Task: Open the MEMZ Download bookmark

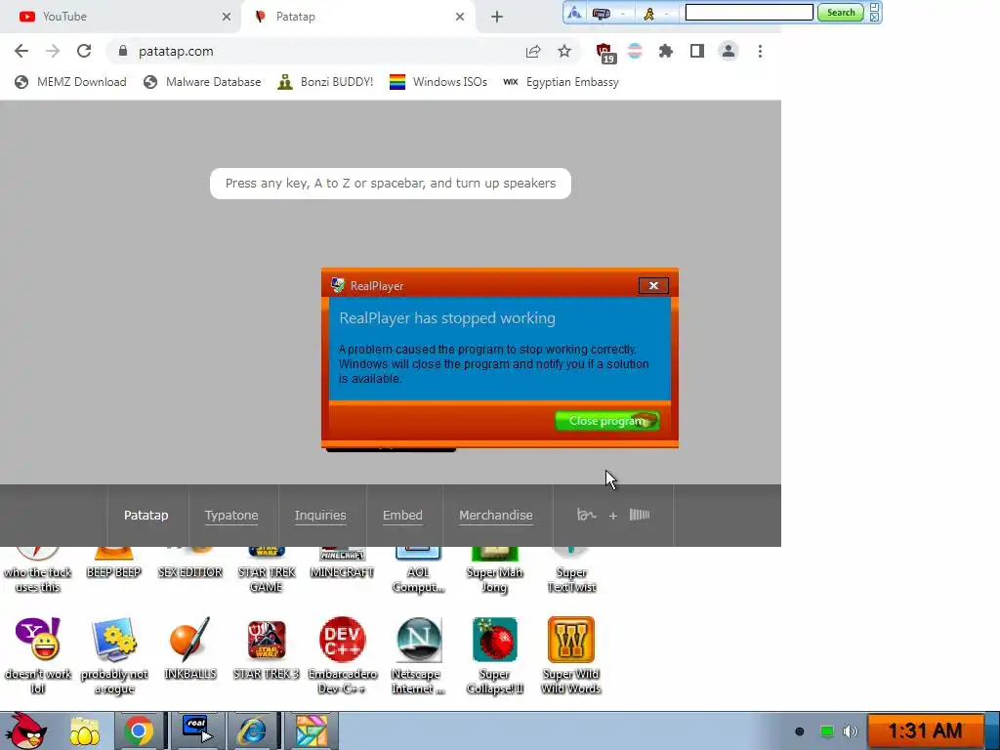Action: (70, 82)
